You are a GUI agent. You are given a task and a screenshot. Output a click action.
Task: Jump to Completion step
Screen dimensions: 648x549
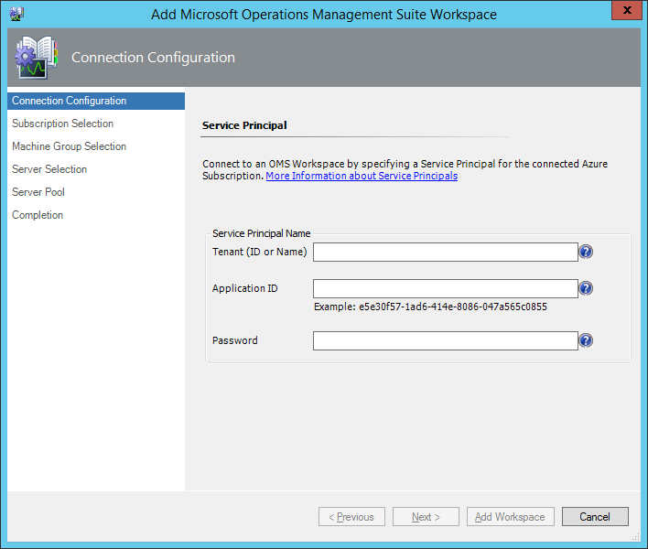coord(38,215)
